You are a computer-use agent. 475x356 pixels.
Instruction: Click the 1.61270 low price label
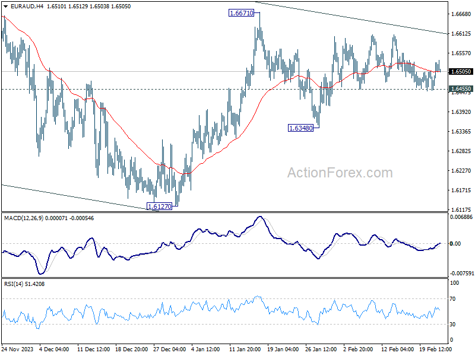coord(159,206)
